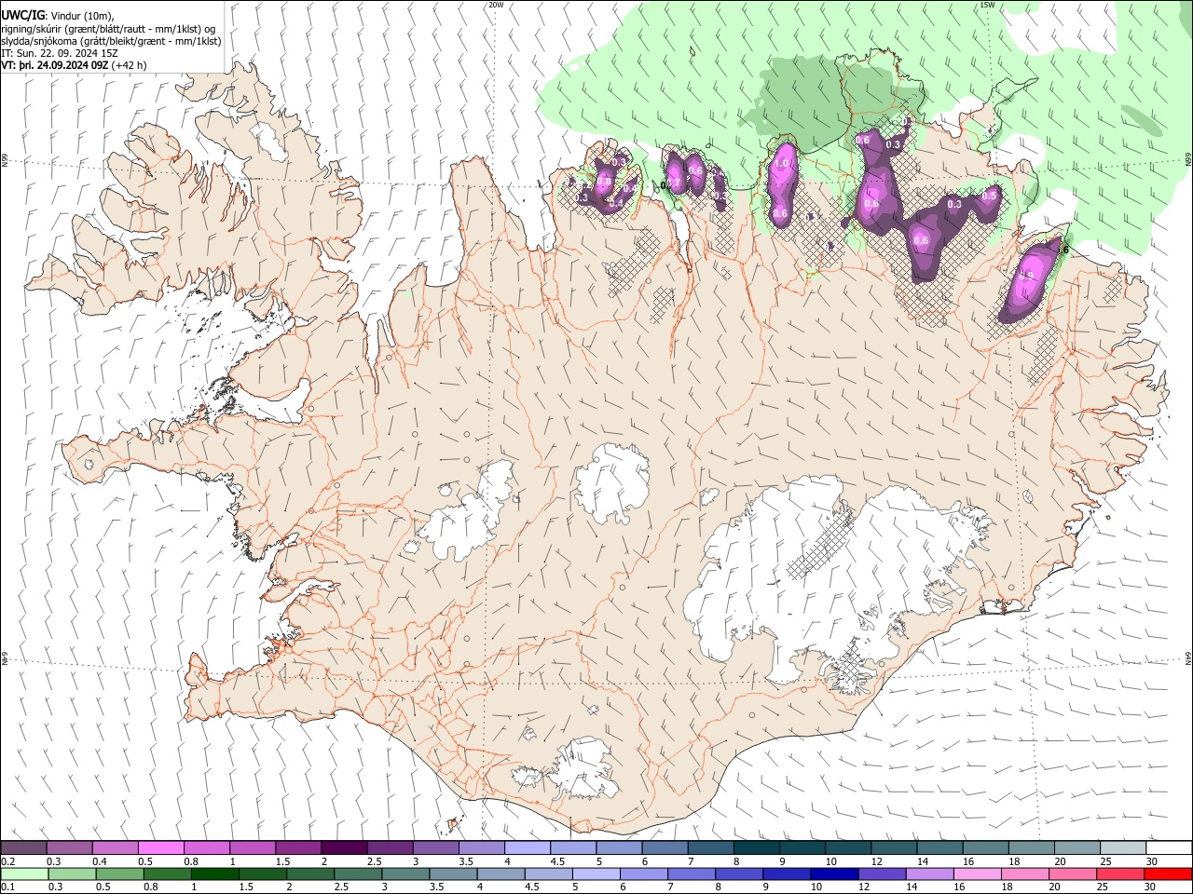The height and width of the screenshot is (894, 1193).
Task: Click the darkest purple 2 swatch, upper legend row
Action: point(344,847)
